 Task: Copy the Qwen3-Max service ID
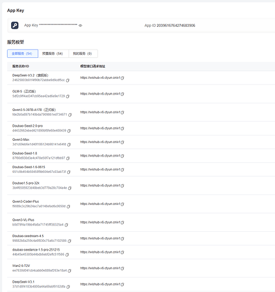tap(69, 145)
